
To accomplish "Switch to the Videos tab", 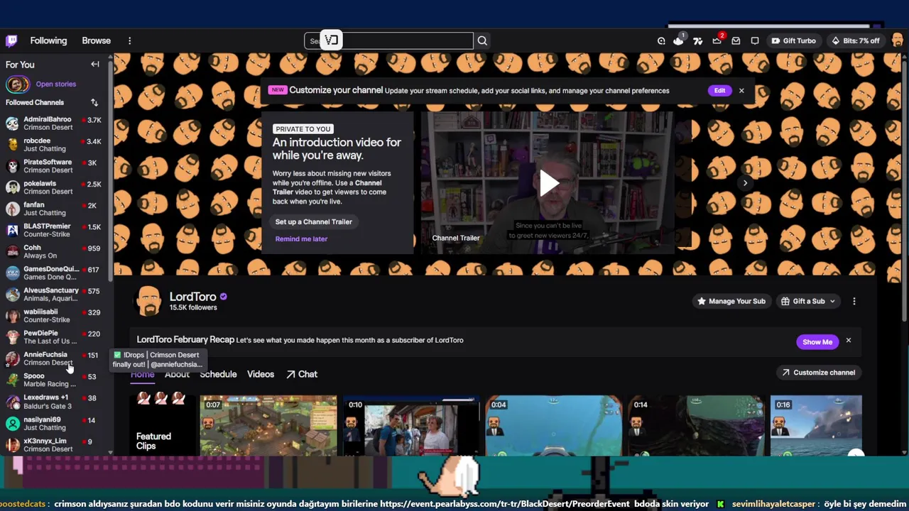I will (x=260, y=374).
